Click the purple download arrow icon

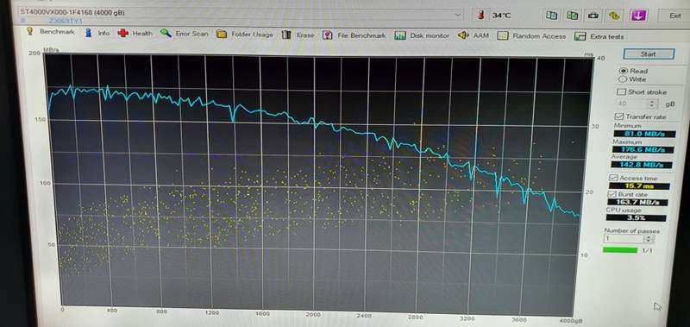click(x=638, y=16)
